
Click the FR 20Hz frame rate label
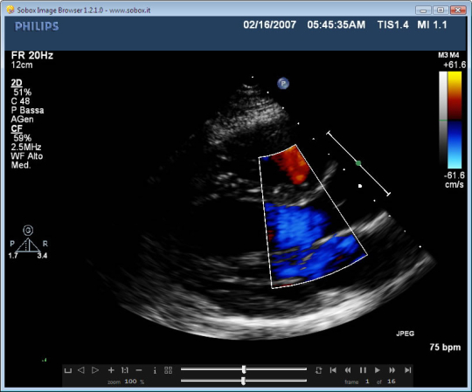[x=32, y=55]
